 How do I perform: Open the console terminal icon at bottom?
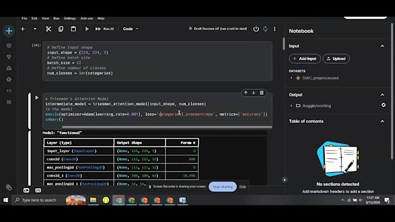pos(27,191)
